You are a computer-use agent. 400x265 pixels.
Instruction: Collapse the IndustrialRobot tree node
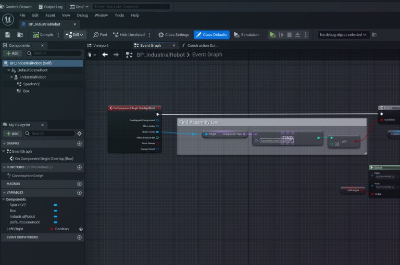coord(11,77)
